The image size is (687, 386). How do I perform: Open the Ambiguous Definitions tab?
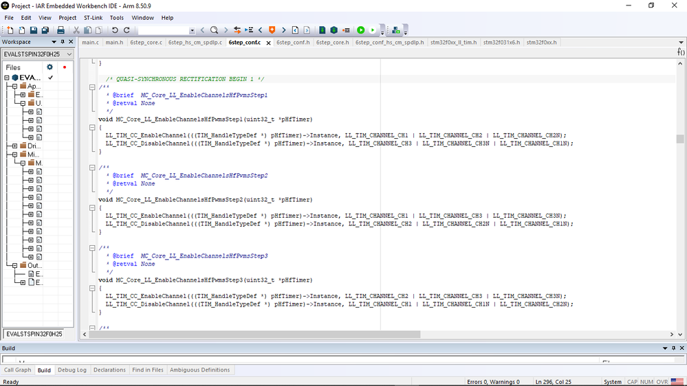(x=200, y=370)
